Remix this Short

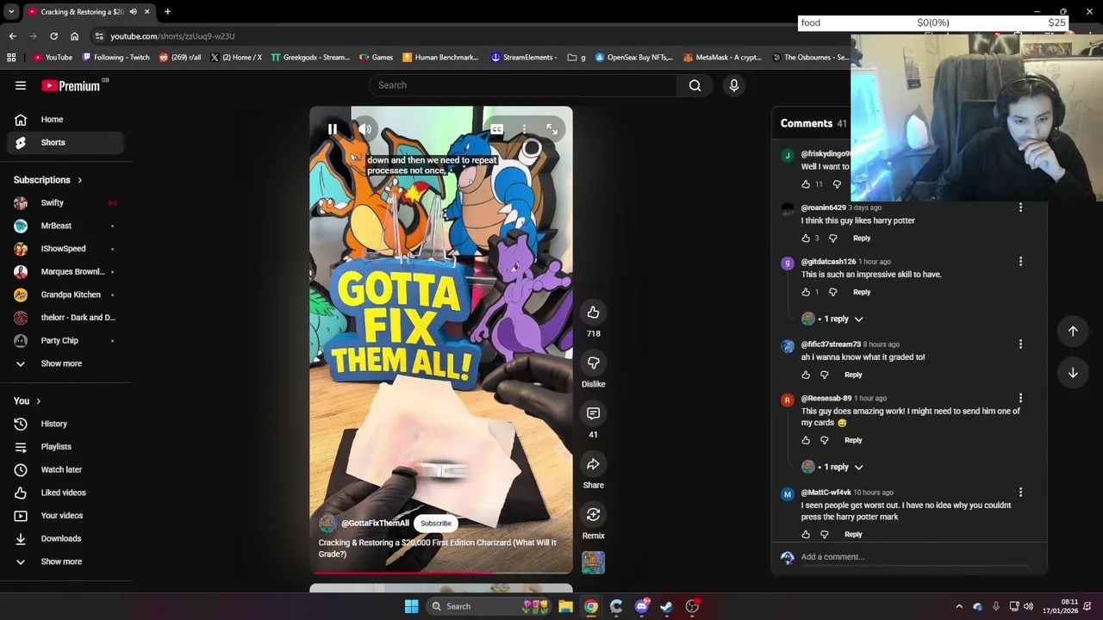pyautogui.click(x=593, y=515)
